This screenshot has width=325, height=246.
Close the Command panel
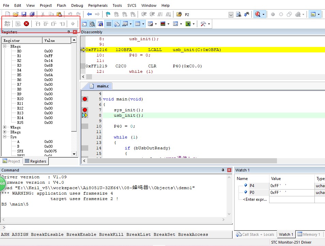click(229, 170)
